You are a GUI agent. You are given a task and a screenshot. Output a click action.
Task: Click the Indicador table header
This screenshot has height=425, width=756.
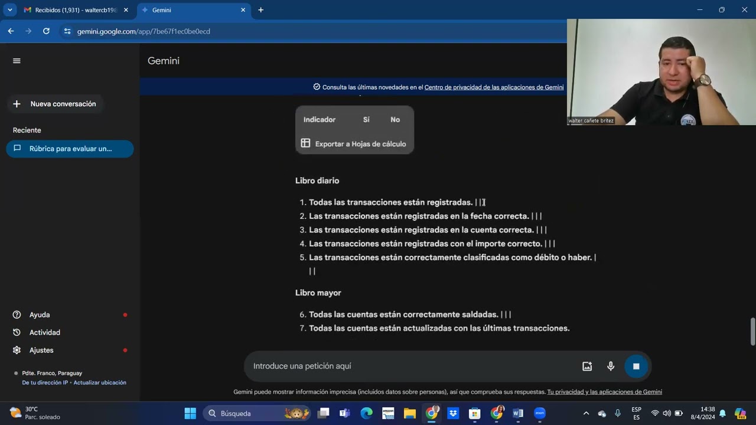pyautogui.click(x=320, y=120)
